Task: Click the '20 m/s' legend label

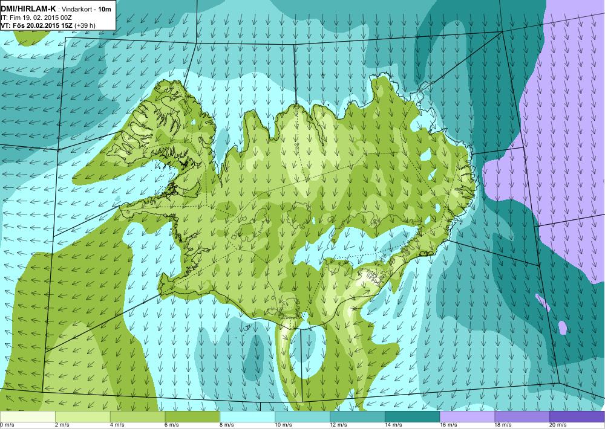Action: pos(558,425)
